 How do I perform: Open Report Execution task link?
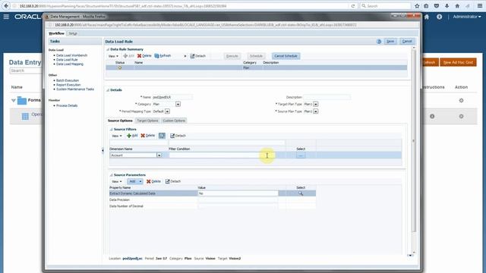coord(68,85)
